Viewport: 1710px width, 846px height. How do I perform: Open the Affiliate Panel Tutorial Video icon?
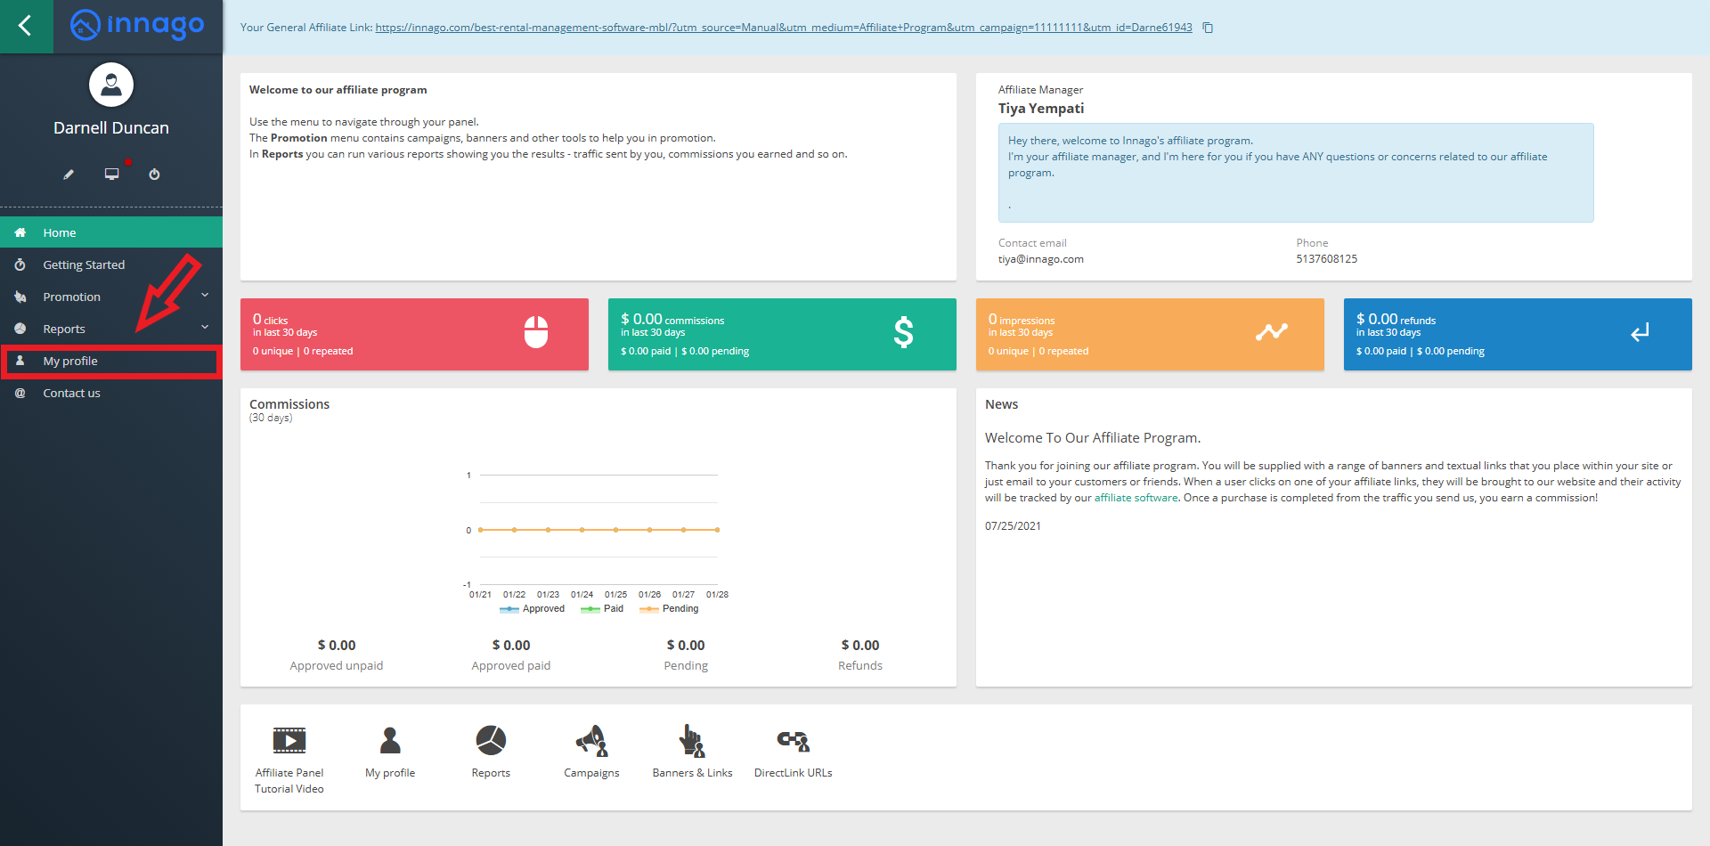[289, 741]
